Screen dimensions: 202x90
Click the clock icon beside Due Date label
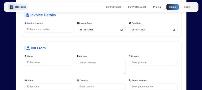tap(130, 23)
